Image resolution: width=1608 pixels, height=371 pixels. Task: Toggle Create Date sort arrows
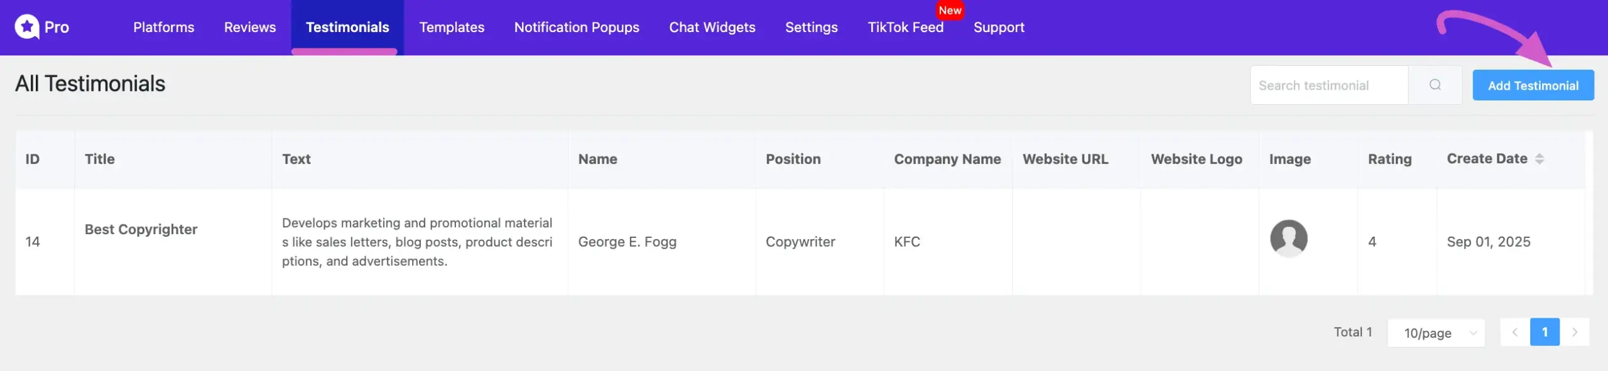pos(1539,159)
